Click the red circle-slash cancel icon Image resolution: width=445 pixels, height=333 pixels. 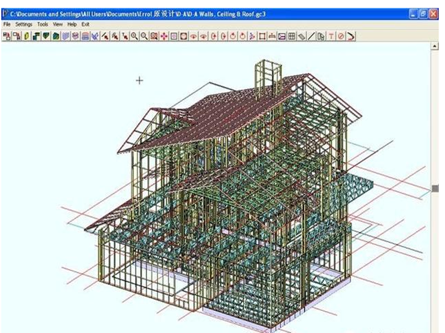pos(341,36)
